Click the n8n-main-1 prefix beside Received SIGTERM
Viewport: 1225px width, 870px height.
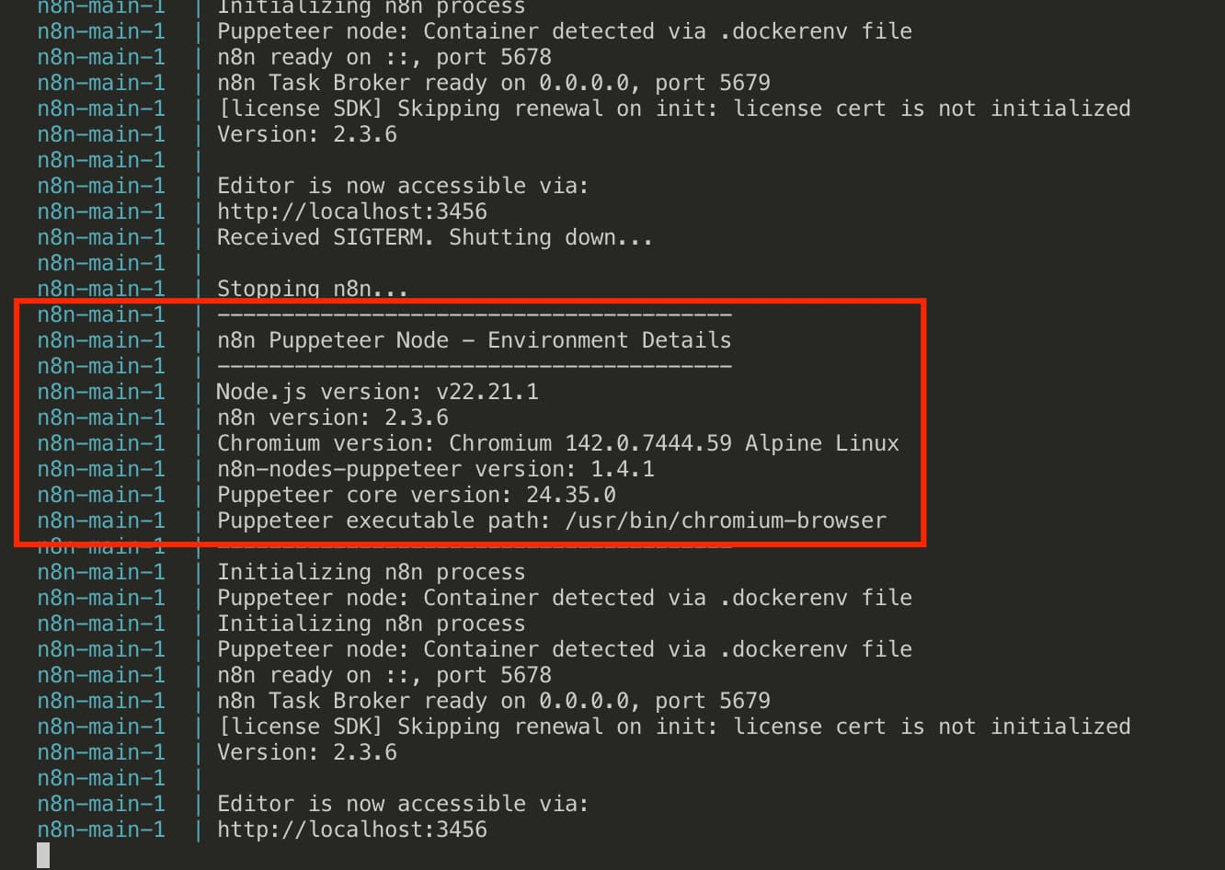(x=101, y=236)
